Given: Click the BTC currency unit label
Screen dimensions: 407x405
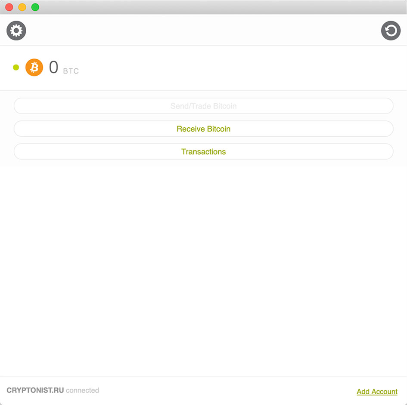Looking at the screenshot, I should 71,71.
